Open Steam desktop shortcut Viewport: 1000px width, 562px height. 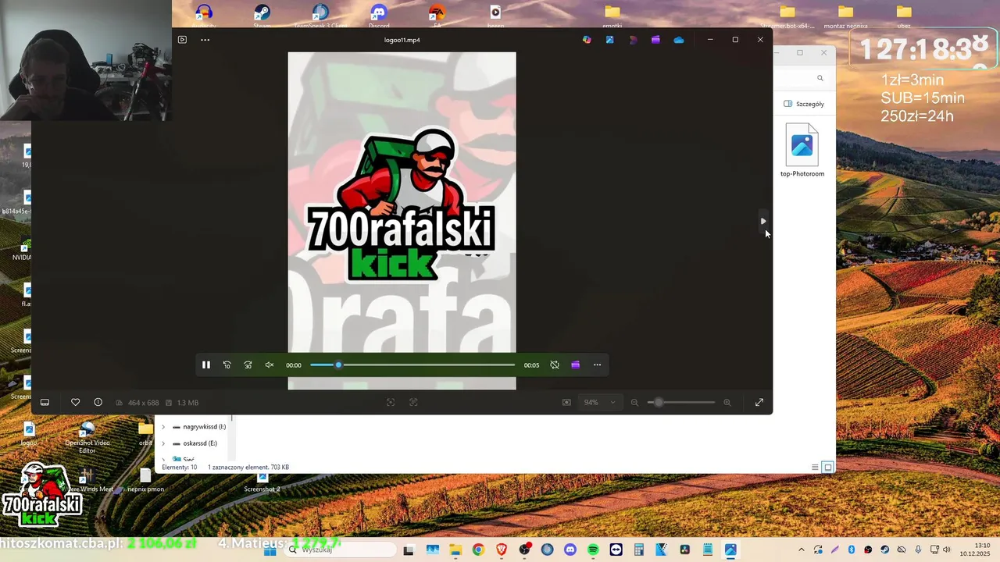coord(262,16)
